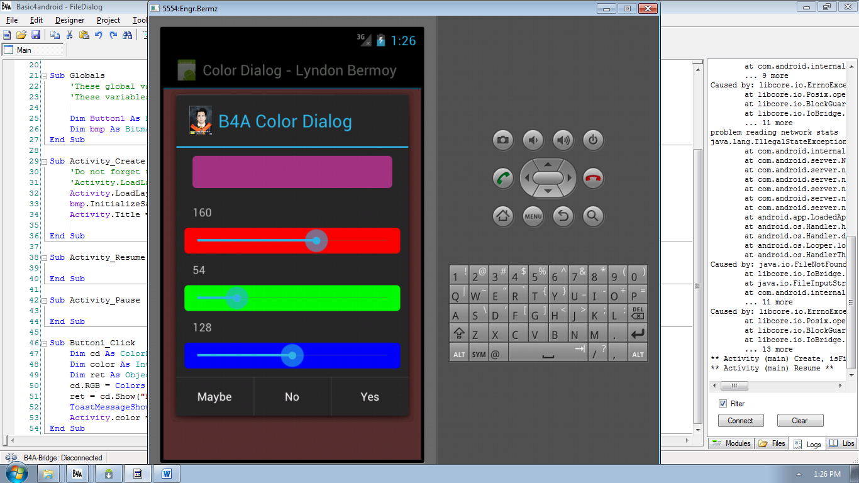Image resolution: width=859 pixels, height=483 pixels.
Task: Tap the green call button on emulator
Action: click(502, 177)
